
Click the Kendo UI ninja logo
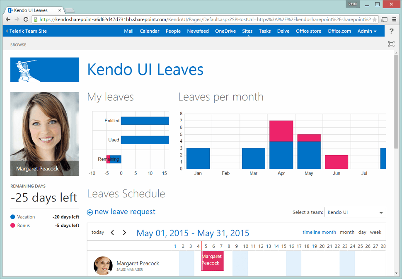coord(45,70)
